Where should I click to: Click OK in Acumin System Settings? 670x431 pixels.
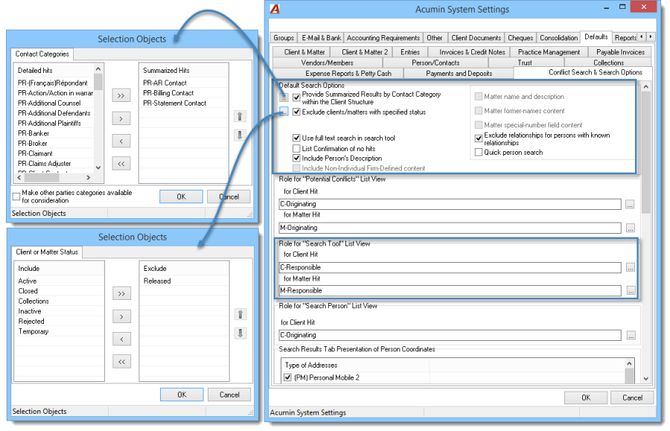click(x=586, y=398)
